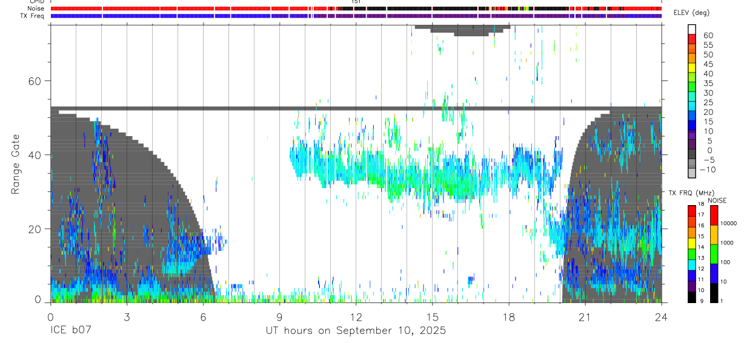Click the 0 hour label on time axis
The height and width of the screenshot is (343, 744).
point(50,316)
